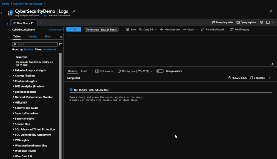
Task: Switch to the Chart tab
Action: point(84,71)
